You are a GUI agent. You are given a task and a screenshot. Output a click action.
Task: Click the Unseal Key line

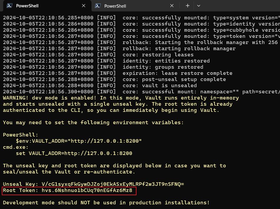click(94, 184)
